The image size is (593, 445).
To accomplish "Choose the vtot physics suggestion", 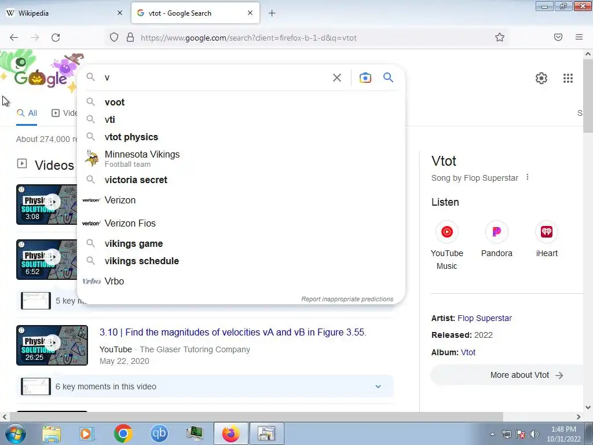I will pos(241,137).
